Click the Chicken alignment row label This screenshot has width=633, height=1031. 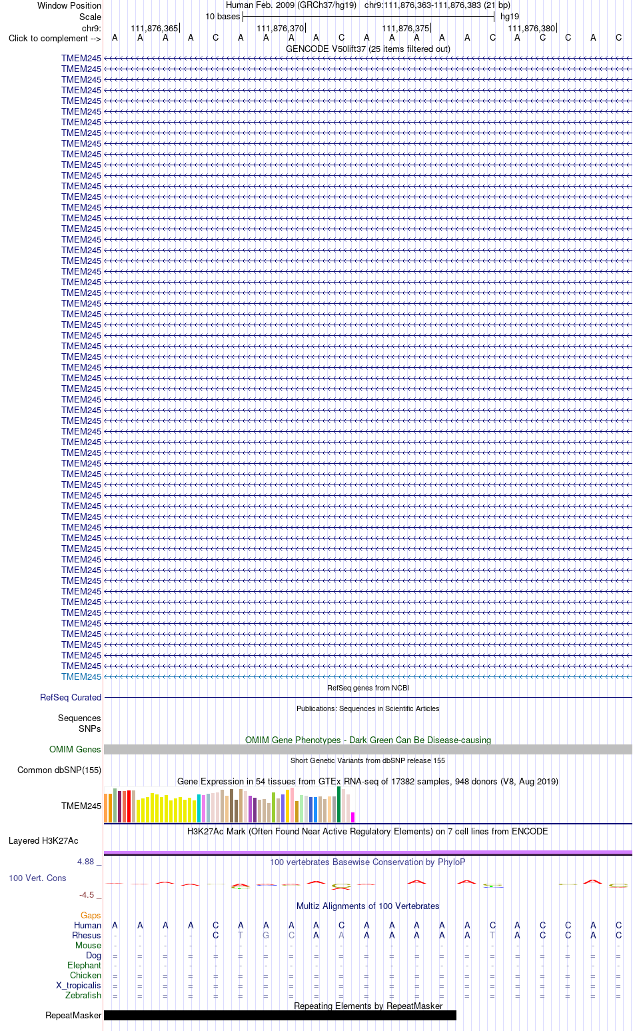85,975
